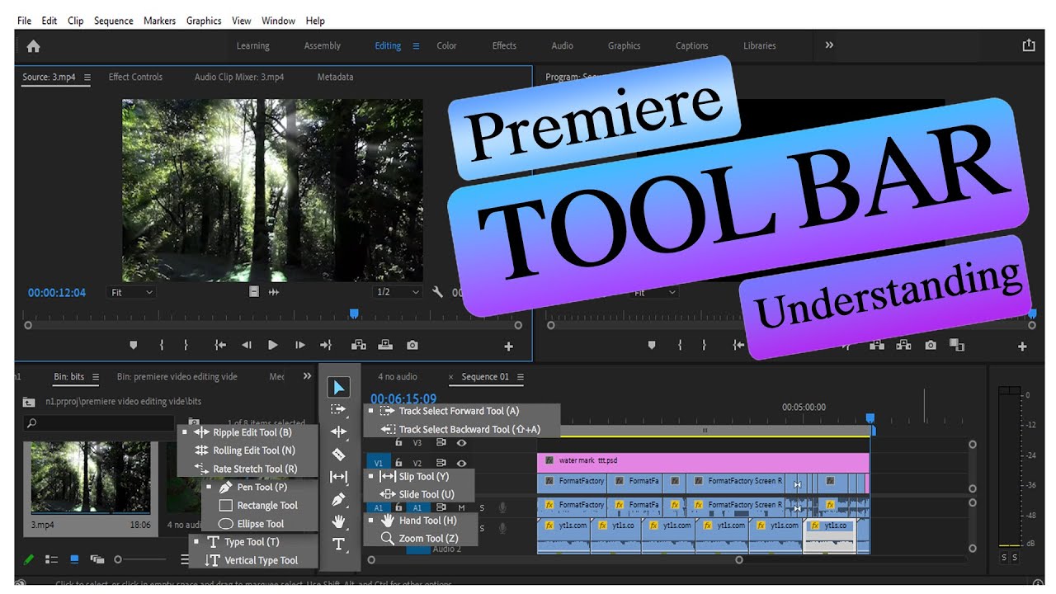Toggle the V3 track lock
Viewport: 1056px width, 594px height.
pyautogui.click(x=399, y=443)
